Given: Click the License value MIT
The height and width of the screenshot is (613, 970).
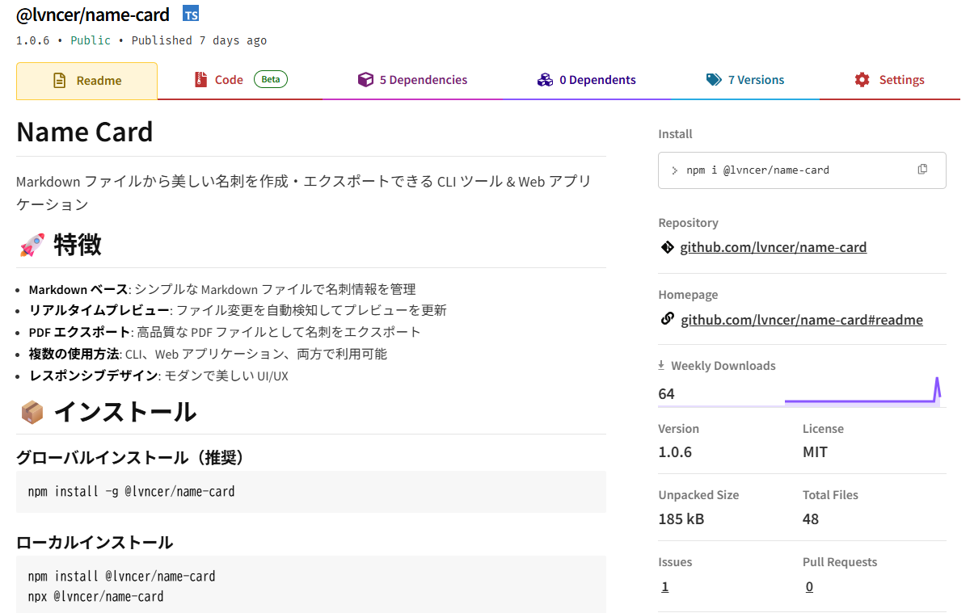Looking at the screenshot, I should tap(815, 452).
